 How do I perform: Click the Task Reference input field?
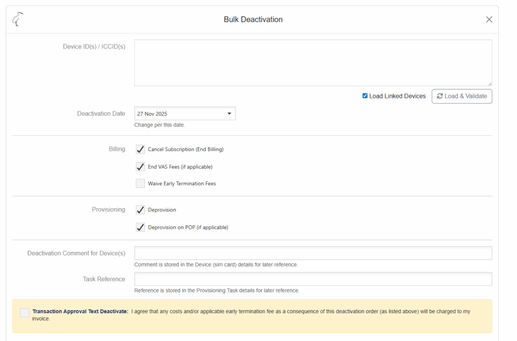pos(313,279)
